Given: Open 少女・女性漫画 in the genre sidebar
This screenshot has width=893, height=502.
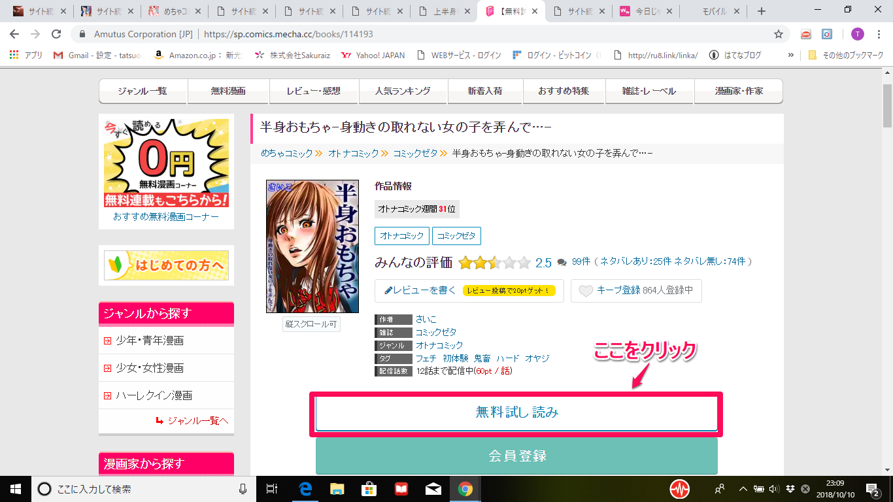Looking at the screenshot, I should click(150, 368).
